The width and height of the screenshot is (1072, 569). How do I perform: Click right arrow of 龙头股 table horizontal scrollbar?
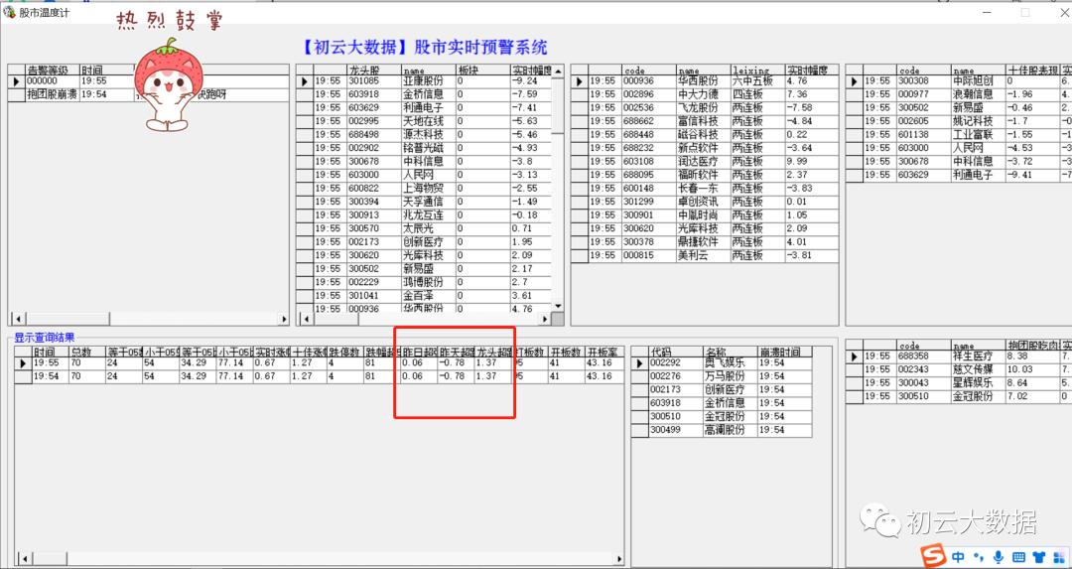pos(545,319)
